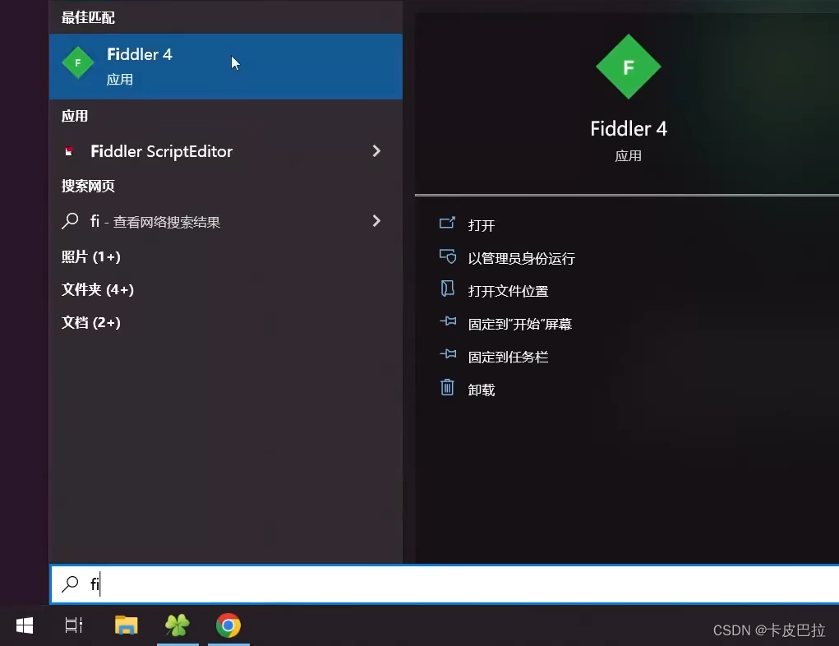
Task: Open Google Chrome from the taskbar
Action: 228,625
